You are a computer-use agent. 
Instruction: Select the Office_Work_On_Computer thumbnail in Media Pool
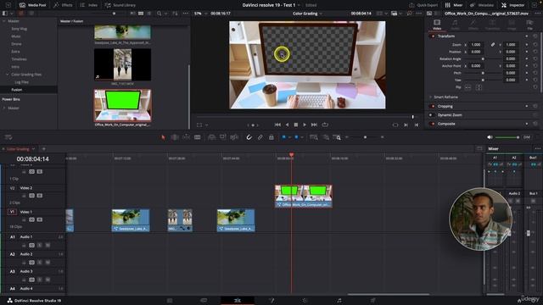[122, 105]
